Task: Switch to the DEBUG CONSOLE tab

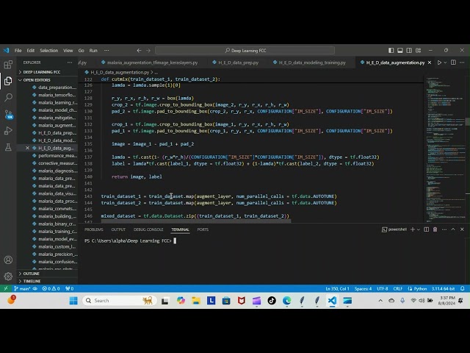Action: pyautogui.click(x=148, y=229)
